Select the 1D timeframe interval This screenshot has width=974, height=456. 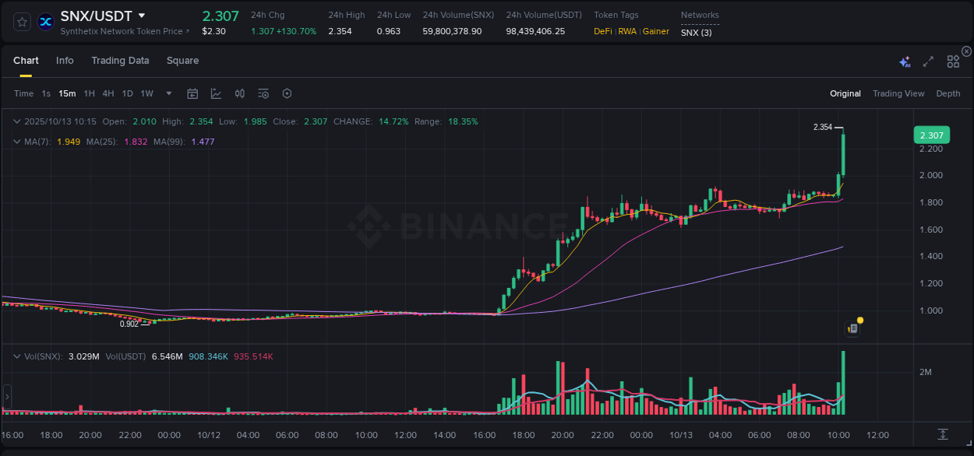coord(126,93)
